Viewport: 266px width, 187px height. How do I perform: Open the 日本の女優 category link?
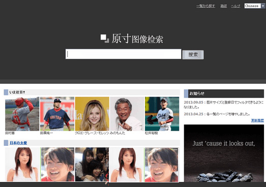[18, 143]
